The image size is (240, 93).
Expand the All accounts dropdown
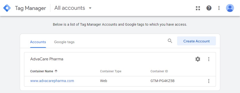73,8
